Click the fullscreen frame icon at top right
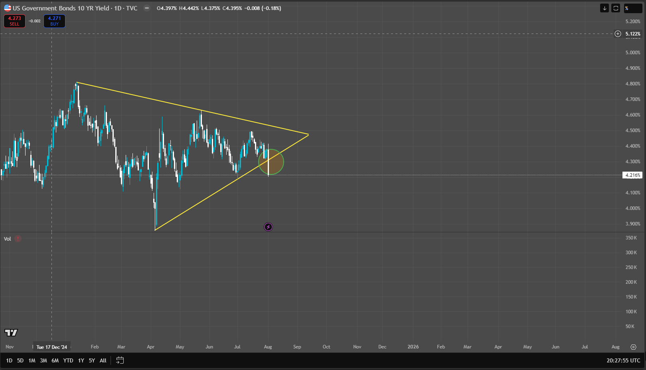Image resolution: width=646 pixels, height=370 pixels. [x=616, y=8]
